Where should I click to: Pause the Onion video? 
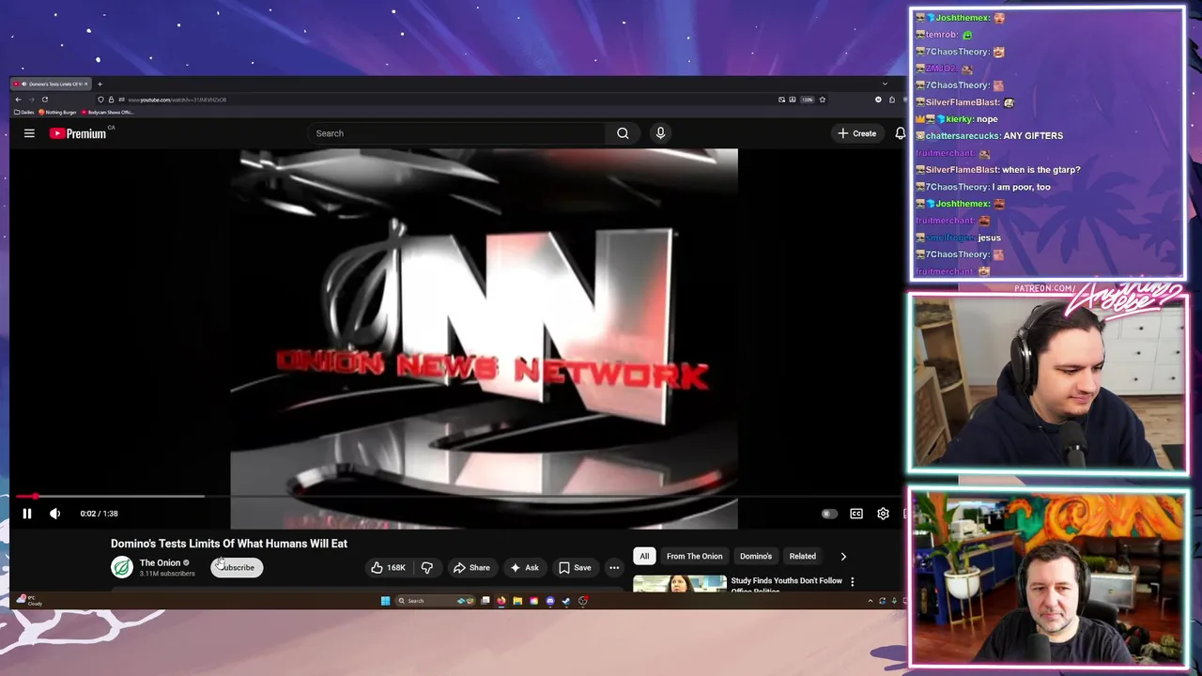tap(26, 514)
